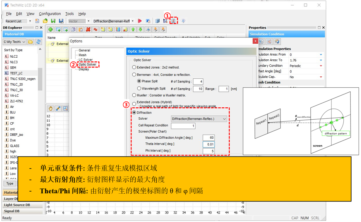
Task: Select LC Solver in Options tree
Action: [x=85, y=60]
